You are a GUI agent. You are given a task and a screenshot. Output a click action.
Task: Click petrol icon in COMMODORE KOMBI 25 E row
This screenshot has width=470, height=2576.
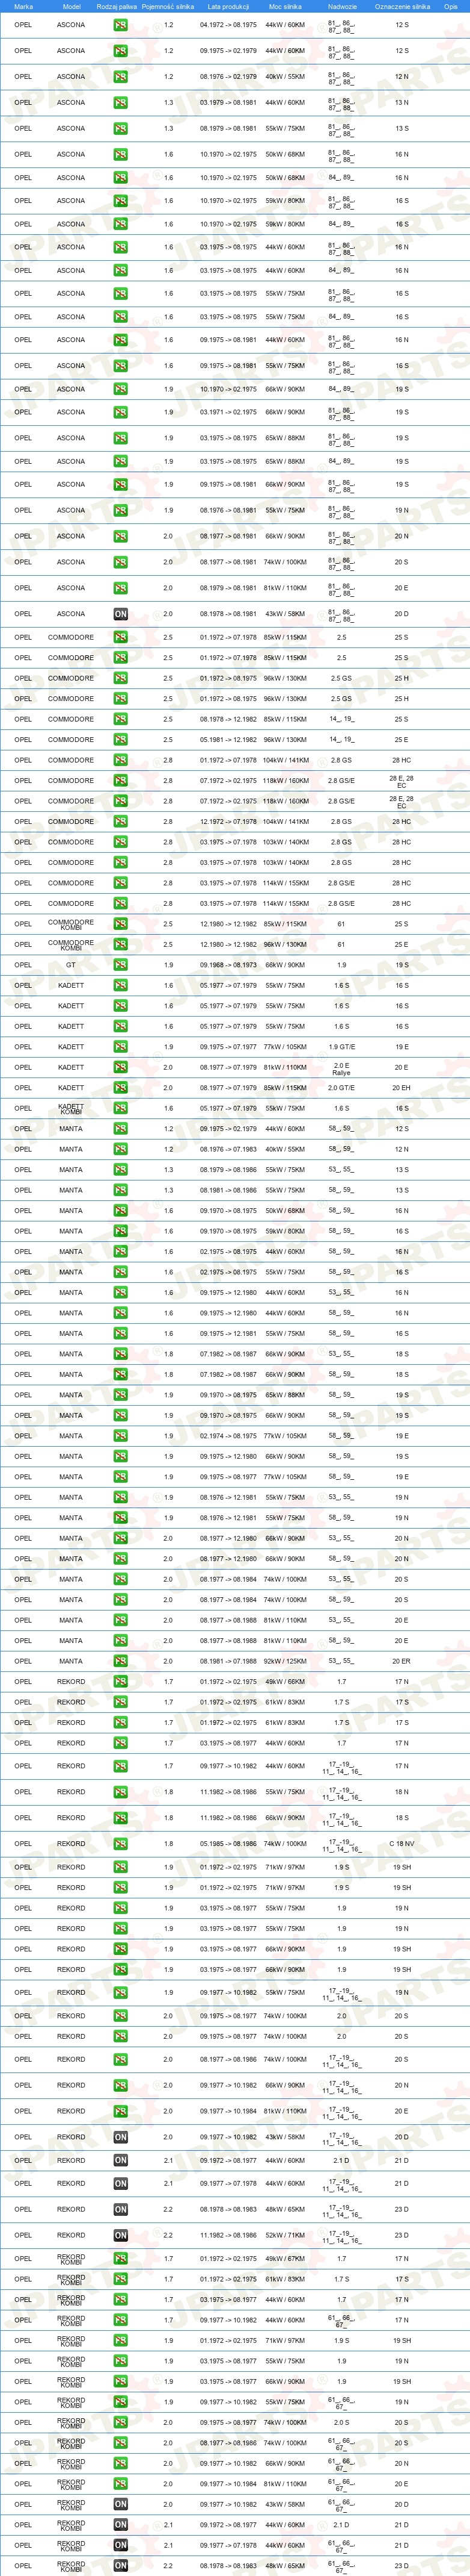[x=121, y=944]
